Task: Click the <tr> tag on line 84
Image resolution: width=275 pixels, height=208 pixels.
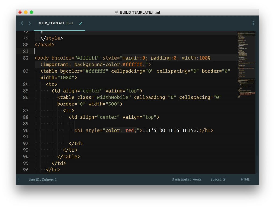Action: tap(52, 84)
